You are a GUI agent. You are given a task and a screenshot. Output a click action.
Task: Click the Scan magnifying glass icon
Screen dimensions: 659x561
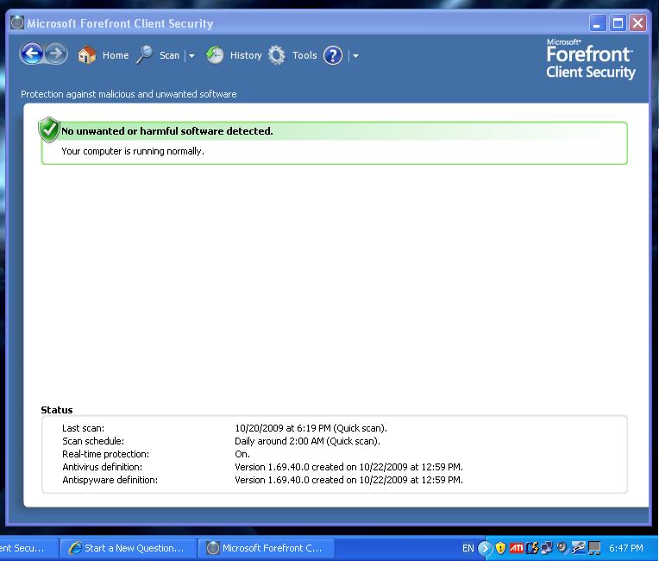[144, 54]
